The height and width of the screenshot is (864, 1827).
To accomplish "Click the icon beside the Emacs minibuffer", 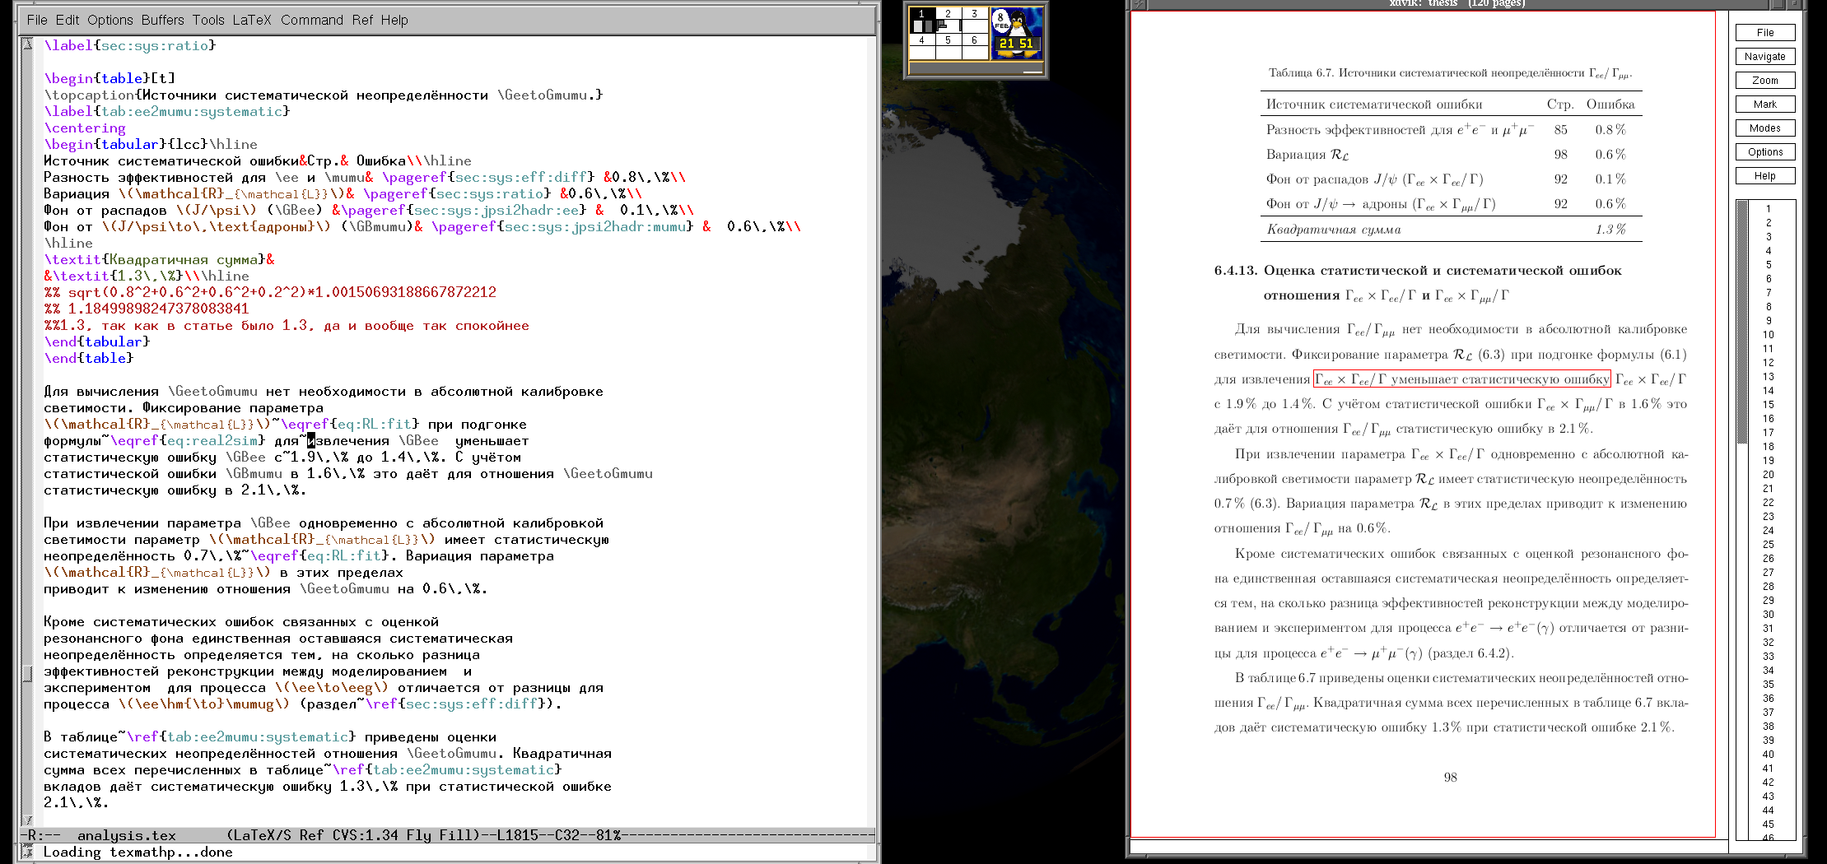I will [27, 852].
